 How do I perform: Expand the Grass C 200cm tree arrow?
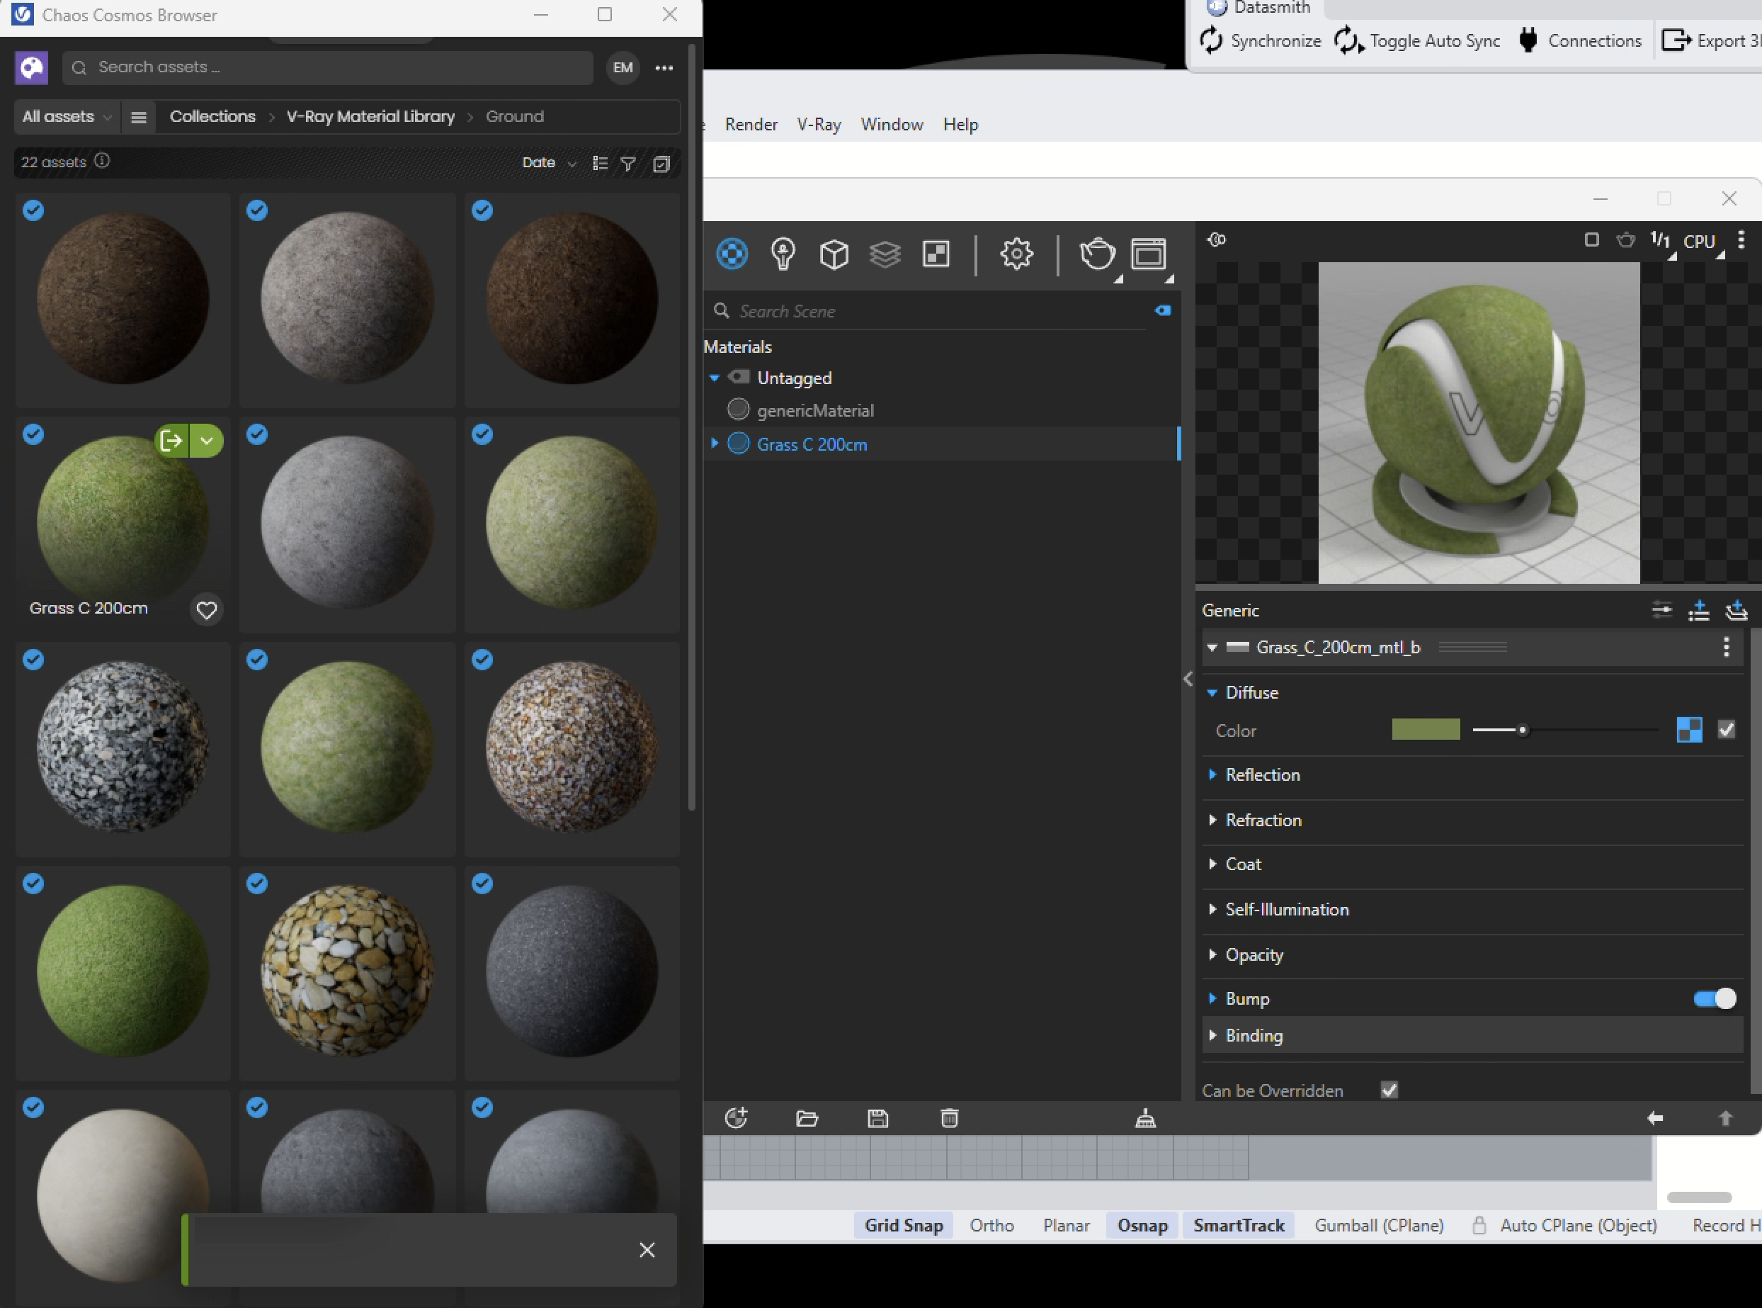point(715,444)
